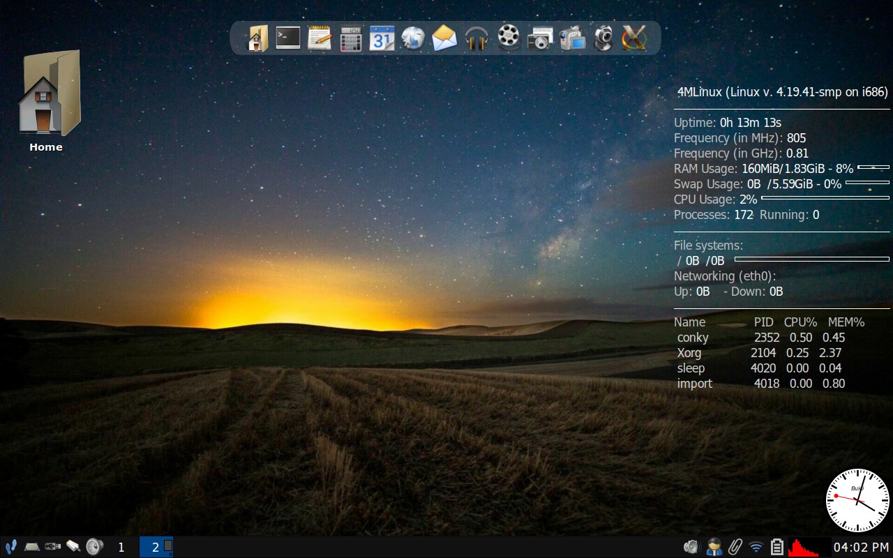Check the battery indicator in the system tray
Image resolution: width=893 pixels, height=558 pixels.
pos(776,547)
